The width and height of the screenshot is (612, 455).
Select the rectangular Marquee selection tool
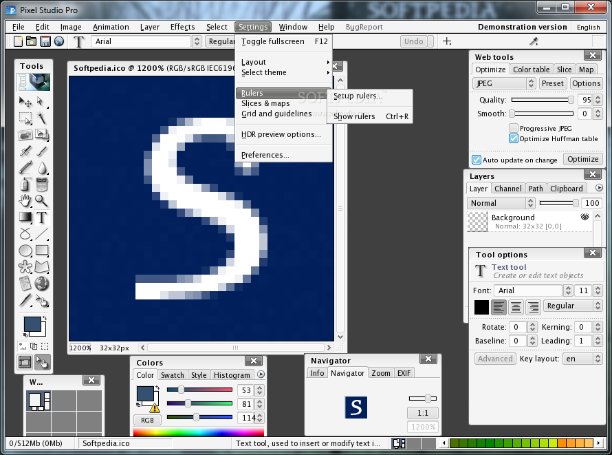tap(25, 118)
